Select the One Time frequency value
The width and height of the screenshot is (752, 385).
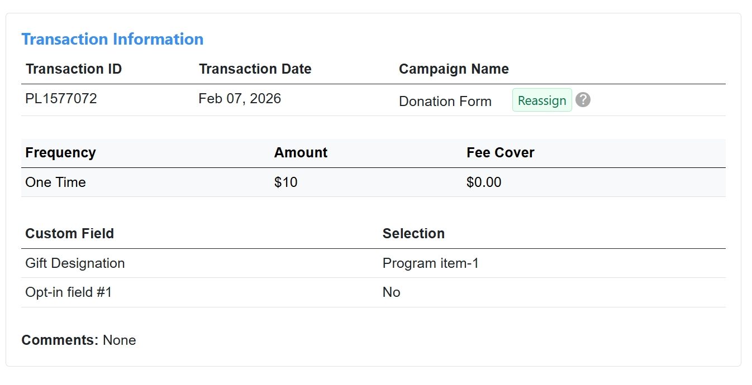(x=56, y=182)
